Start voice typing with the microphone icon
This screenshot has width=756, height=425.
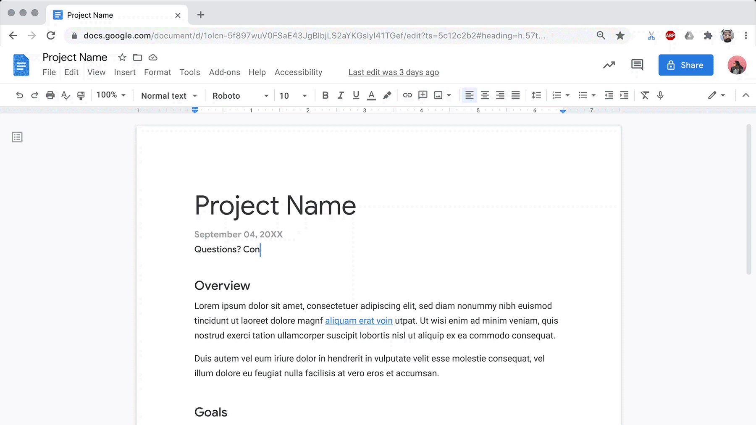660,95
